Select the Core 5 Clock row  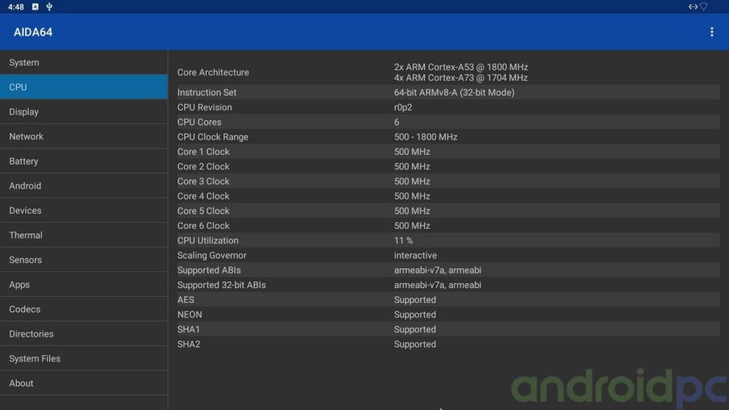coord(448,211)
